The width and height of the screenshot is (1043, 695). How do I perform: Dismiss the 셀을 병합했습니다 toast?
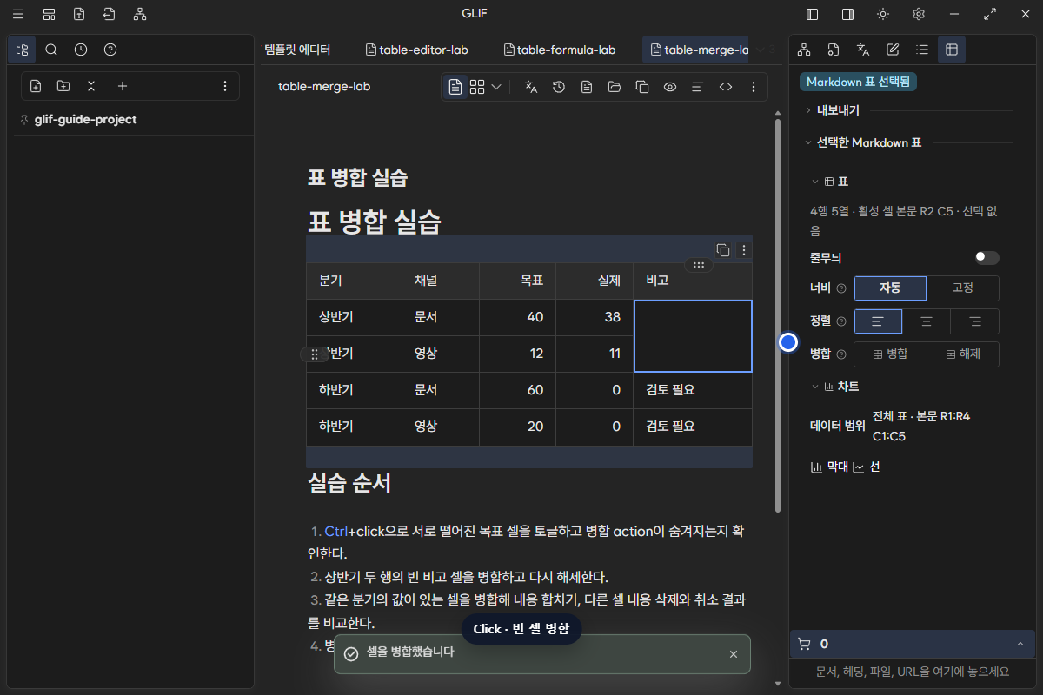(x=734, y=654)
